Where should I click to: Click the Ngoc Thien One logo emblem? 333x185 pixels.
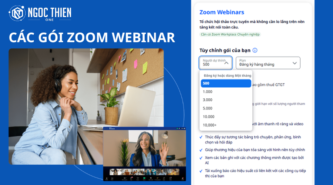click(17, 13)
